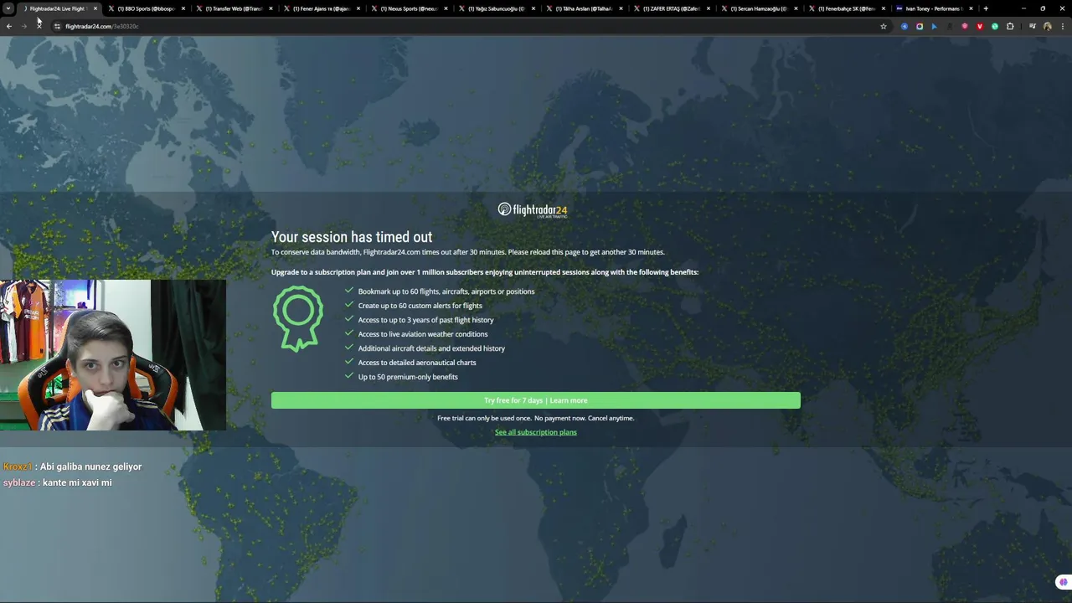The width and height of the screenshot is (1072, 603).
Task: Open the pink shield extension icon
Action: click(965, 26)
